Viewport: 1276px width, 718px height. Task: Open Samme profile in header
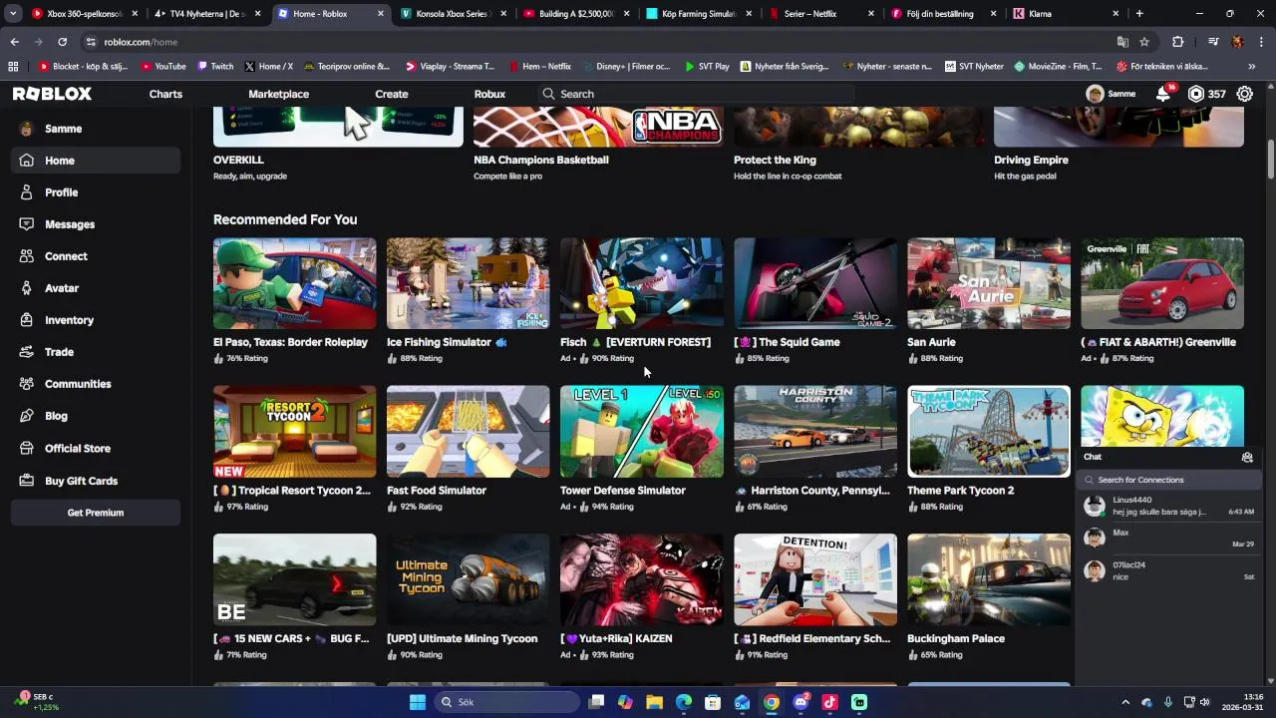[1111, 94]
